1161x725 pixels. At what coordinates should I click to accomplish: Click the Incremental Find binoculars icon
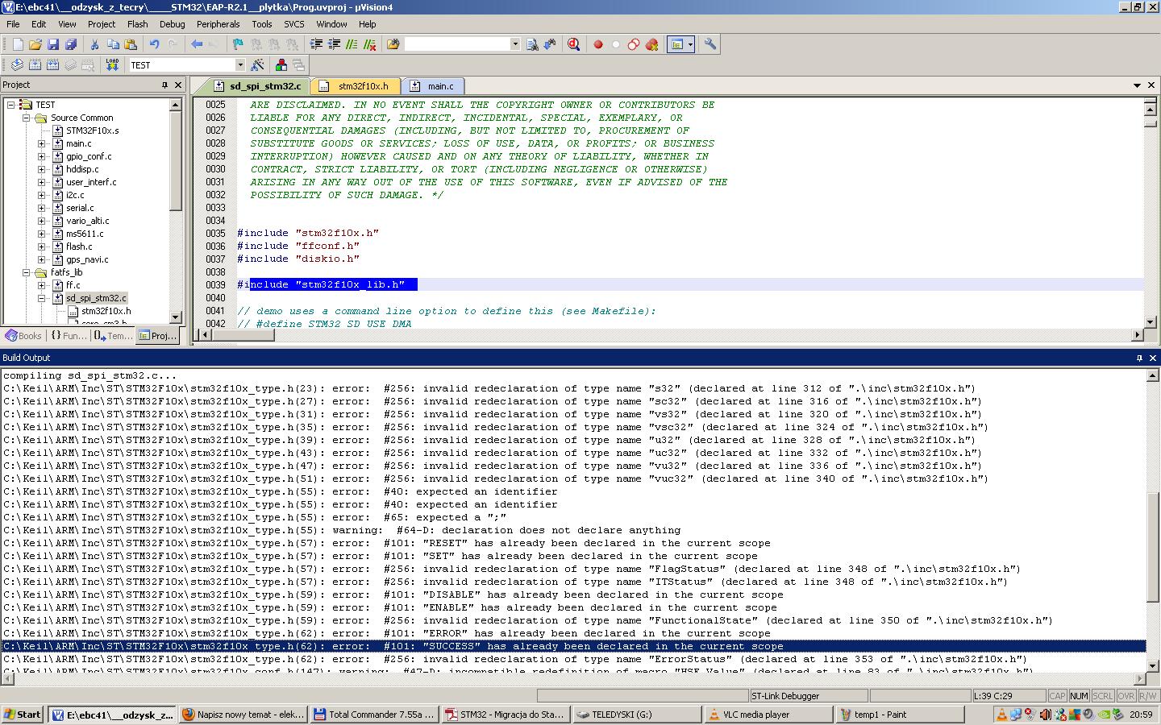pos(550,44)
